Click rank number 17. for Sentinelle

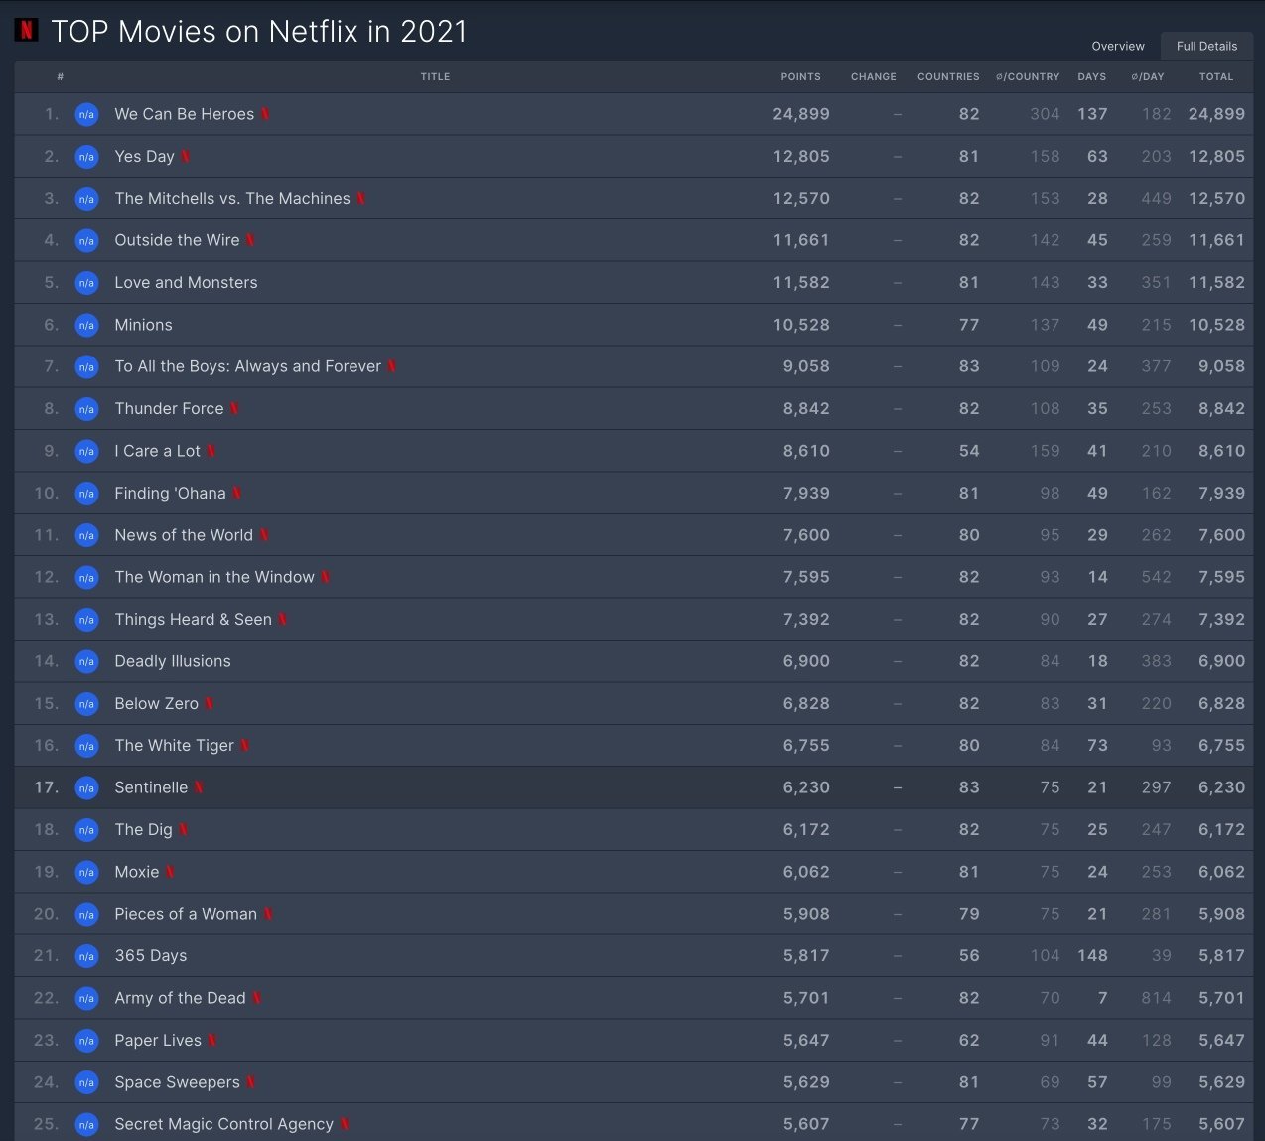[47, 787]
